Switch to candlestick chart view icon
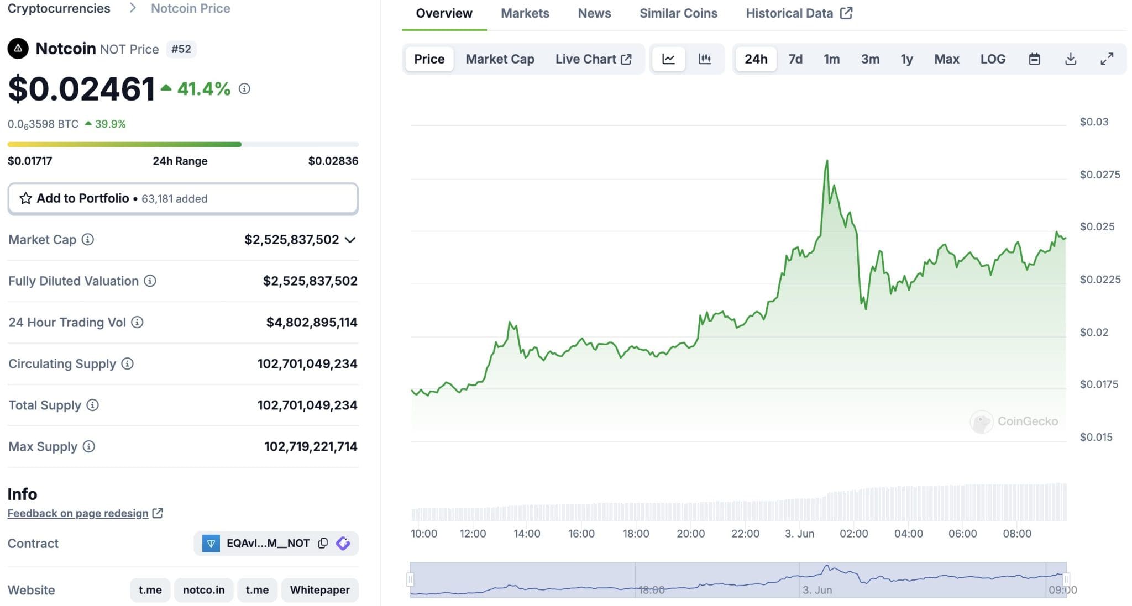The image size is (1132, 606). point(704,59)
